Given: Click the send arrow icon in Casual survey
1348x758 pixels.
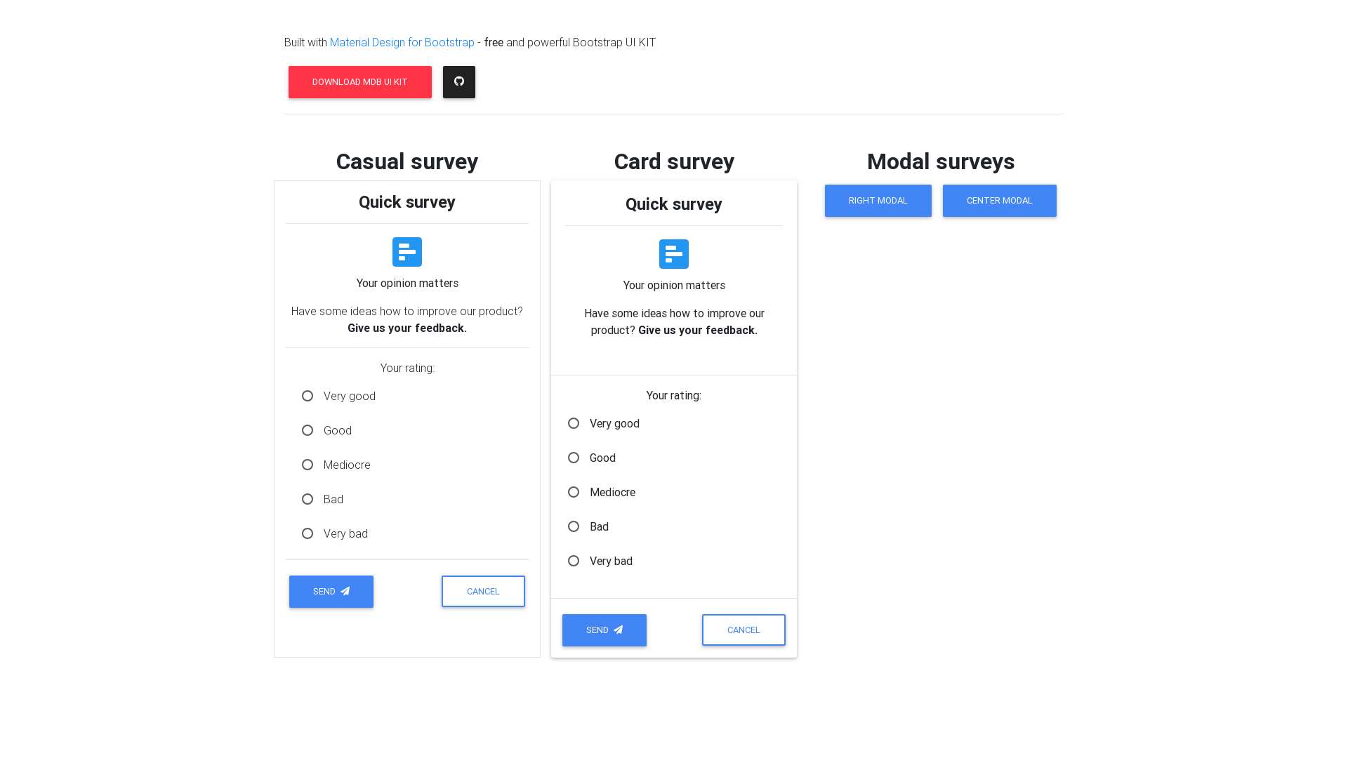Looking at the screenshot, I should click(346, 592).
